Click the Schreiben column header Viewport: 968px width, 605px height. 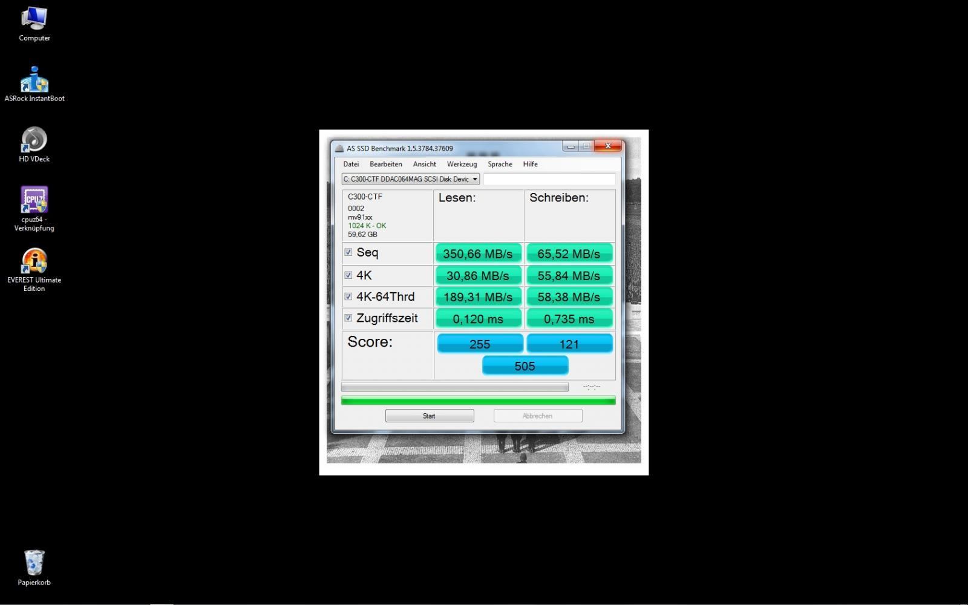tap(559, 198)
